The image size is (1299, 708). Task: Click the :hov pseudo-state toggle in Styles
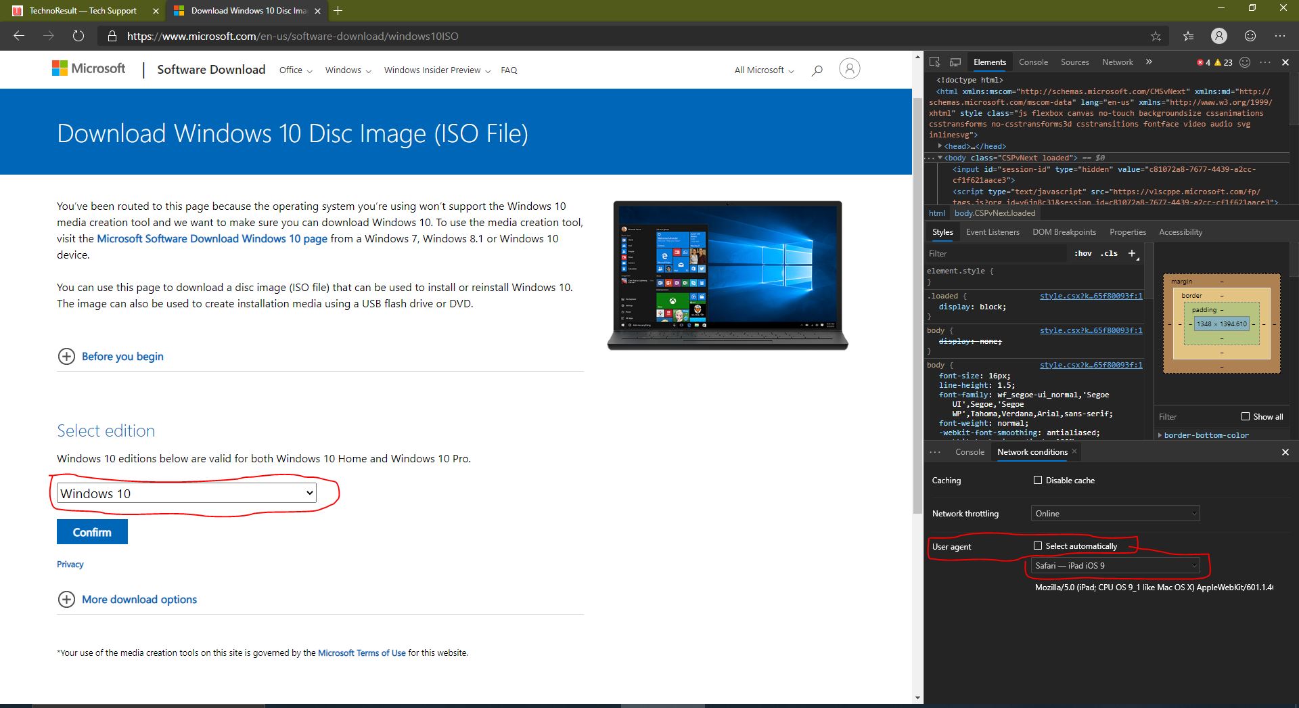[x=1083, y=253]
